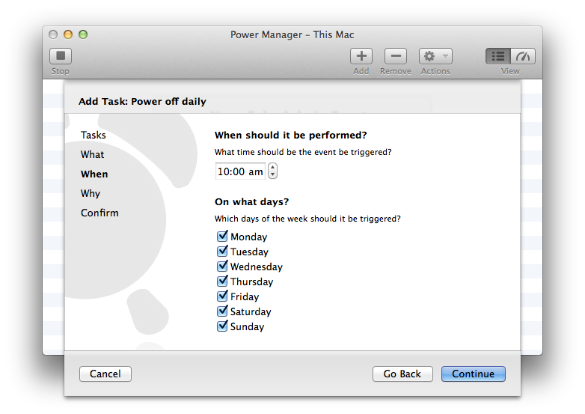Viewport: 585px width, 414px height.
Task: Toggle the Sunday checkbox
Action: tap(222, 326)
